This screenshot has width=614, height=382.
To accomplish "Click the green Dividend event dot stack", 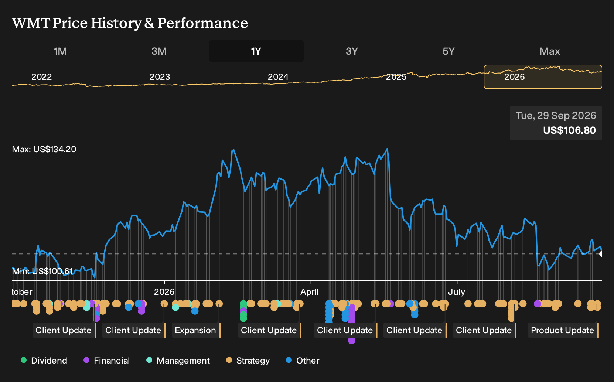I will coord(243,311).
